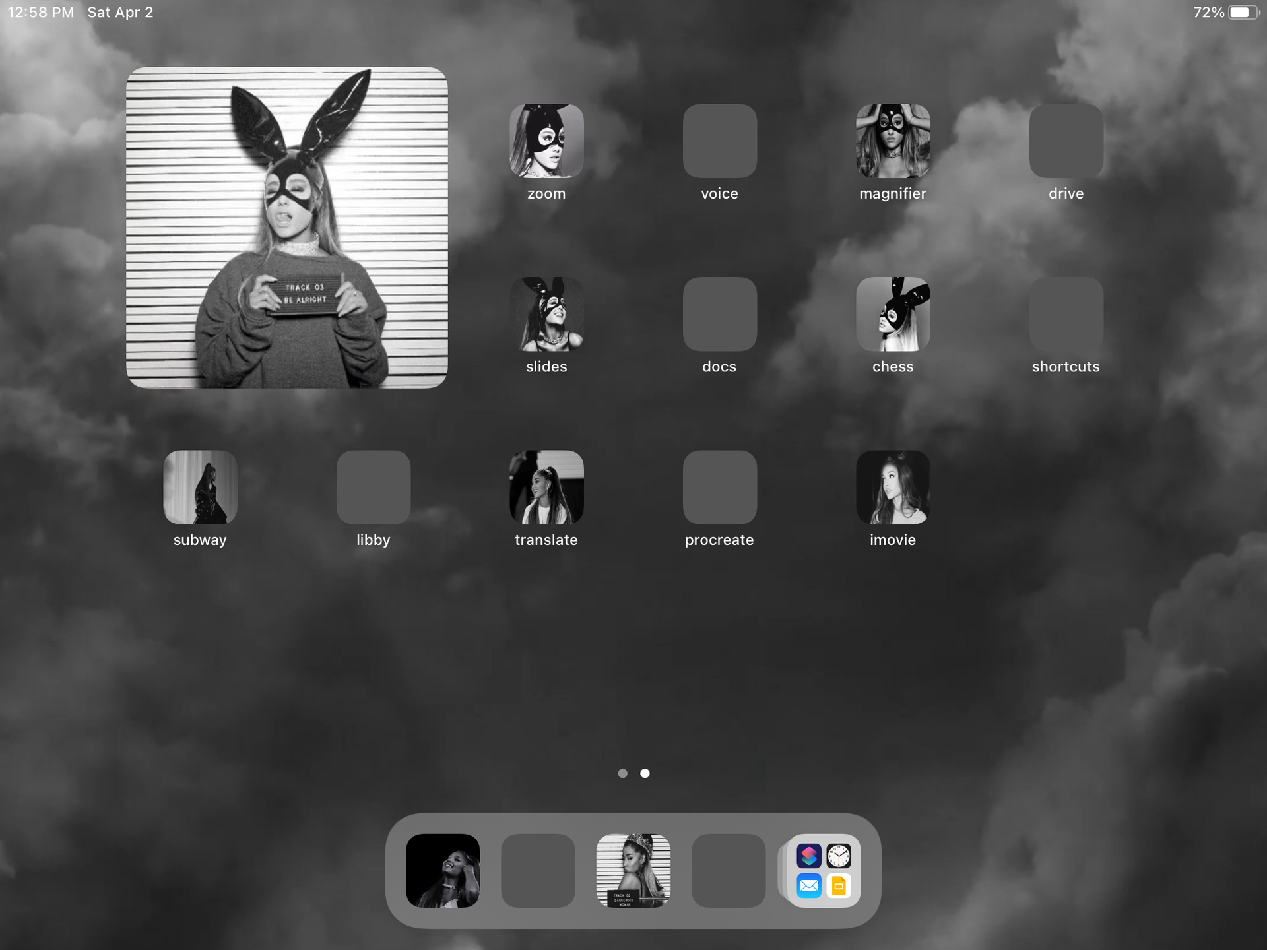Open the blank dock icon fourth from left
This screenshot has height=950, width=1267.
pos(729,871)
